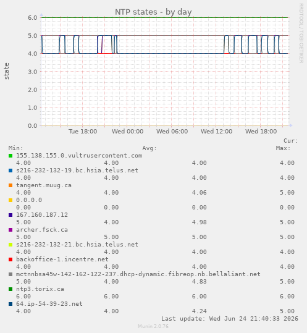Image resolution: width=307 pixels, height=333 pixels.
Task: Select legend label s216-232-132-19.bc.hsia.telus.net
Action: (x=77, y=171)
